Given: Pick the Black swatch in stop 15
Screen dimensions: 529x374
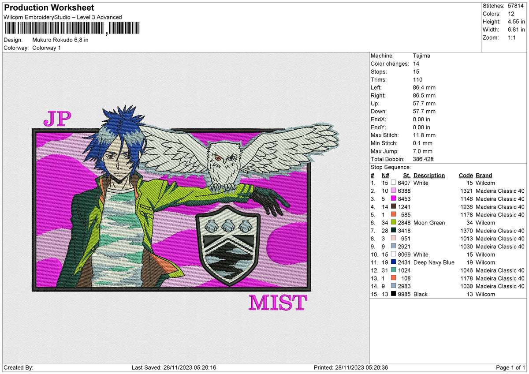Looking at the screenshot, I should [x=393, y=294].
